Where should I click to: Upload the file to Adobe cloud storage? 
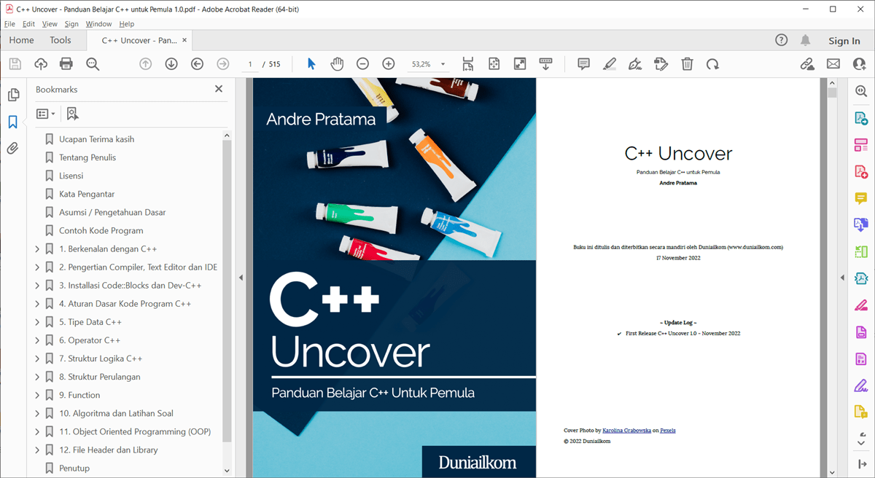41,64
